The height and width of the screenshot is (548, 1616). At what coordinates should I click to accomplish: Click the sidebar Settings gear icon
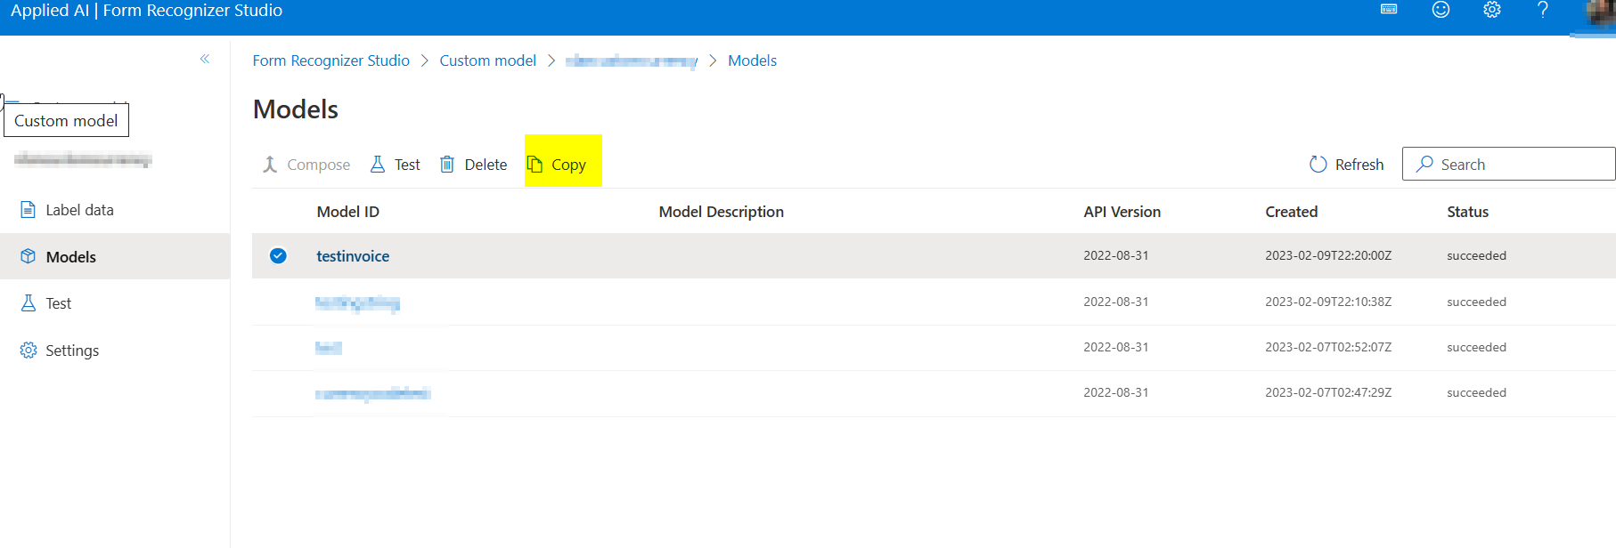pos(29,351)
